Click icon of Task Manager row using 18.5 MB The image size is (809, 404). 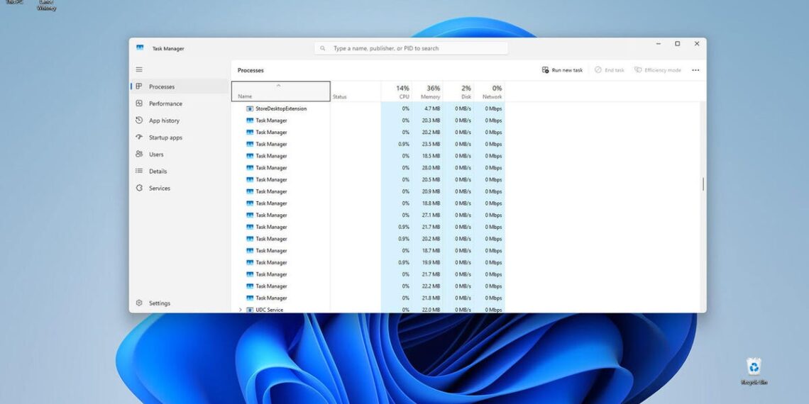point(250,156)
